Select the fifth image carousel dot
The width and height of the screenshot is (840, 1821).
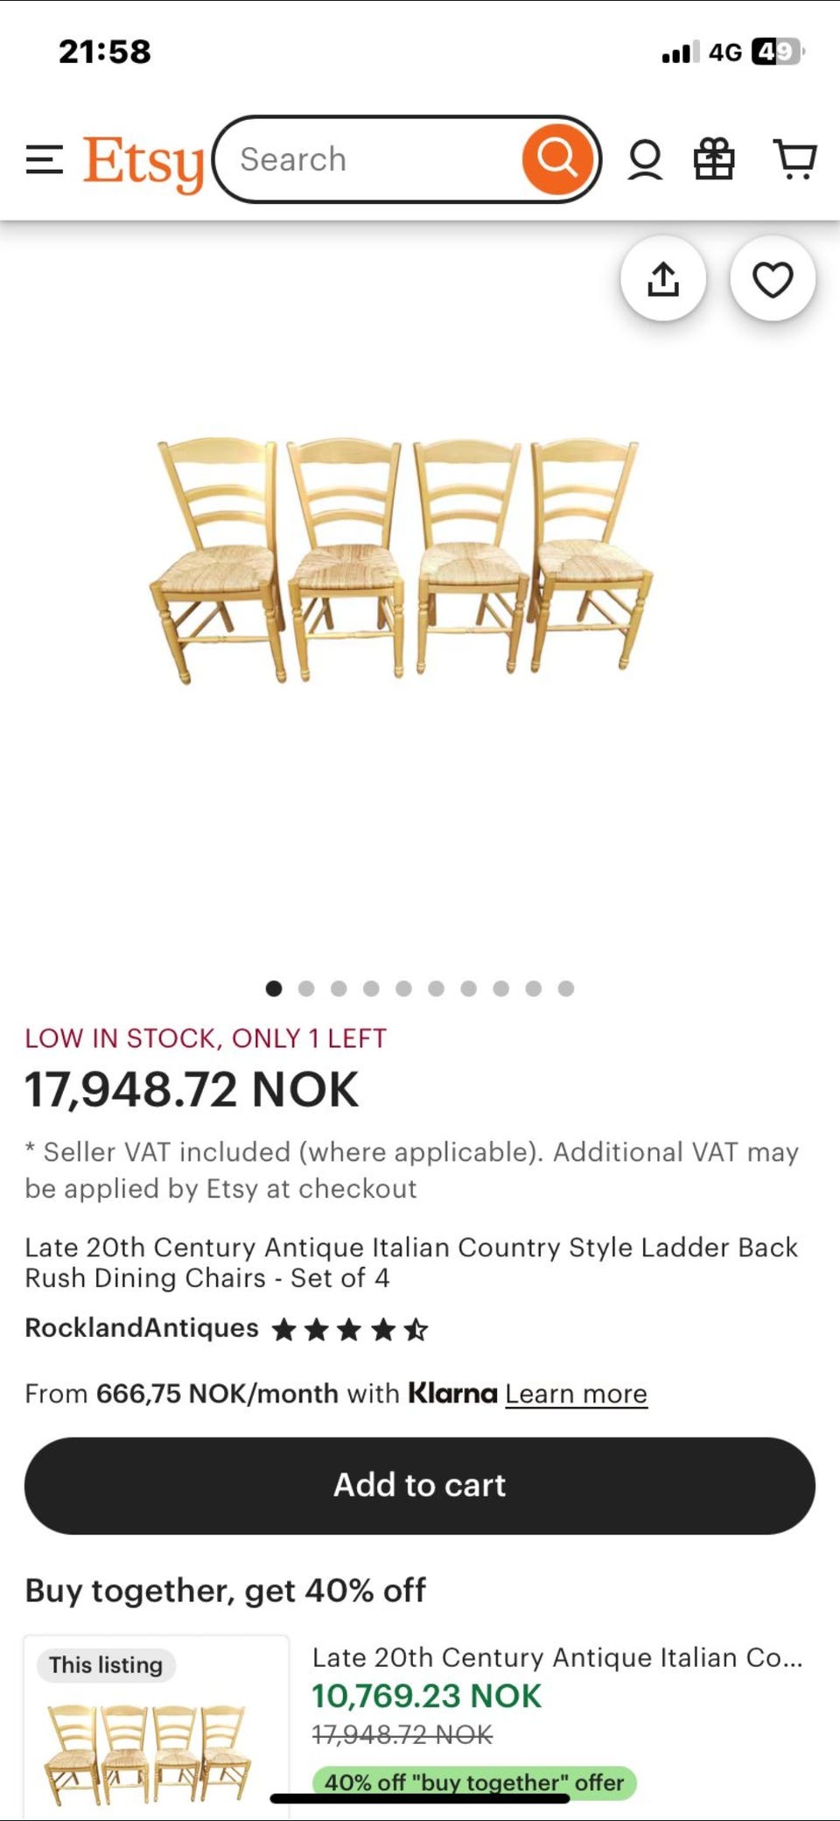403,988
